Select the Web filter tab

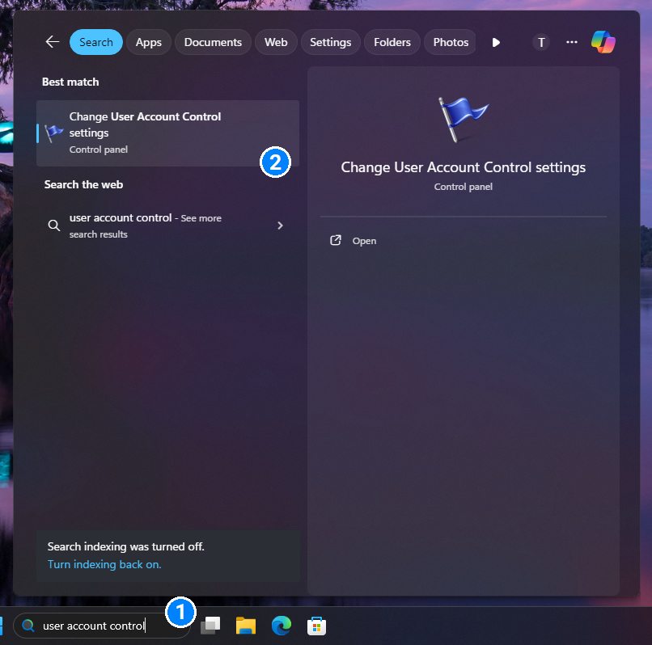276,42
